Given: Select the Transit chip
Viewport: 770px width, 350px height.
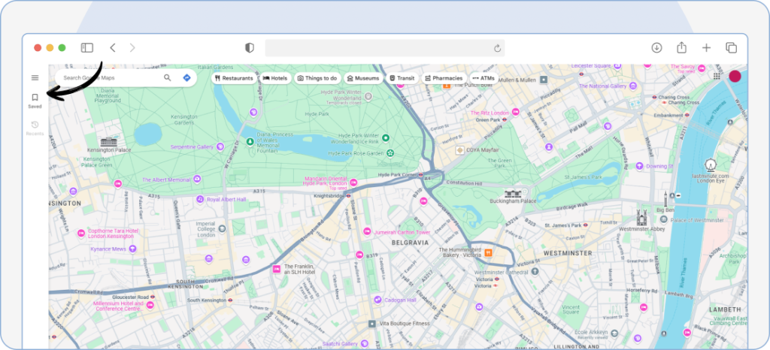Looking at the screenshot, I should pos(402,78).
